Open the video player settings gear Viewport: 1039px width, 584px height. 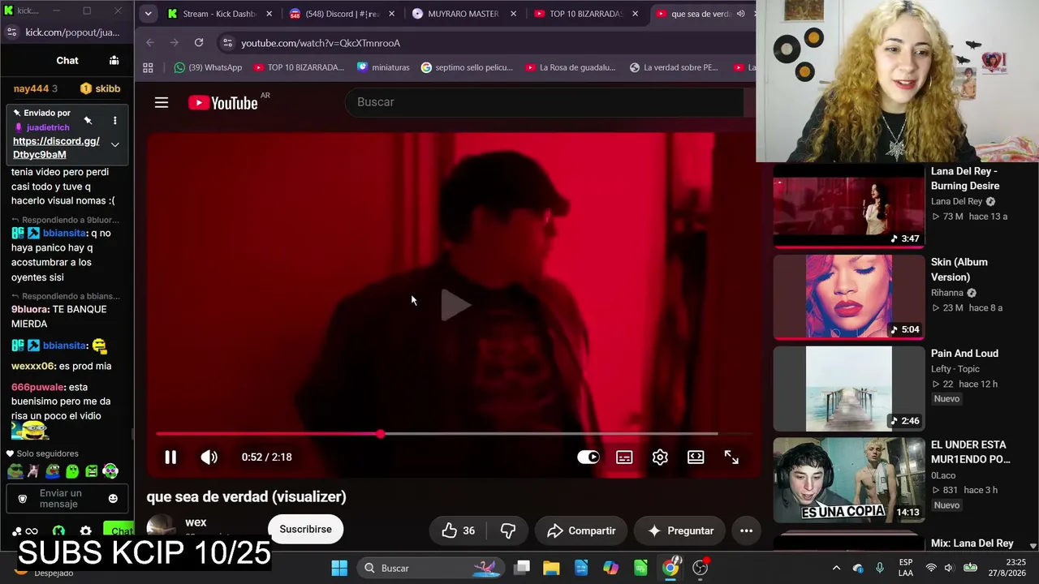tap(660, 457)
